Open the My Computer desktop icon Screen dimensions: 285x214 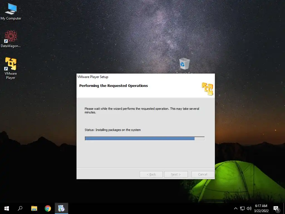pos(11,11)
